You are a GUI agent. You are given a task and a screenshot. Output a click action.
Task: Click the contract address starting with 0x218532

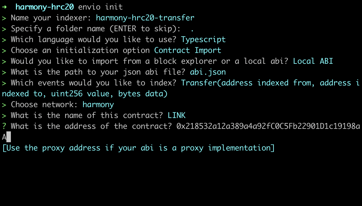tap(268, 126)
